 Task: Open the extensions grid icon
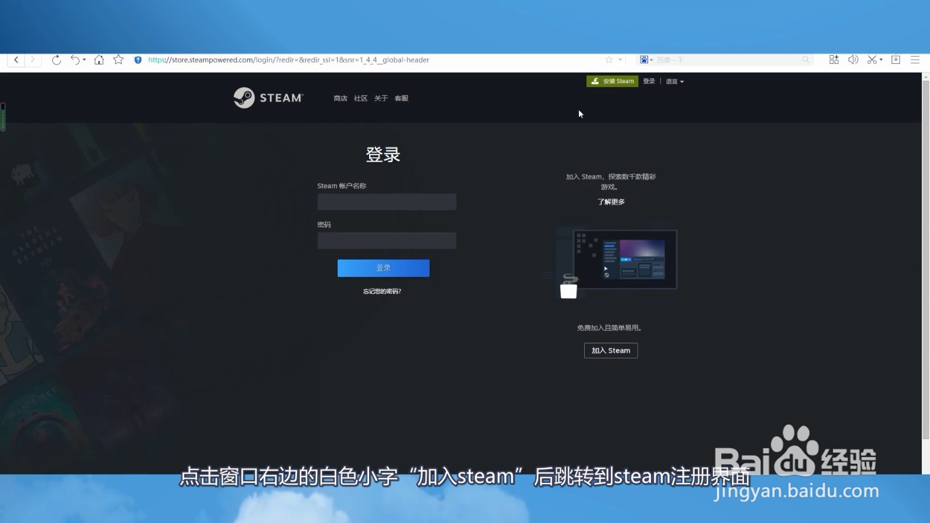834,60
